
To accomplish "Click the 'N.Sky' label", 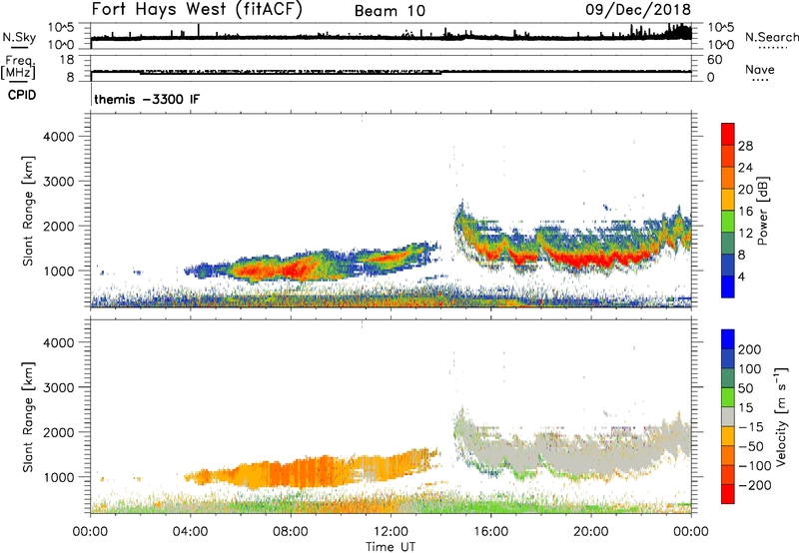I will tap(19, 37).
